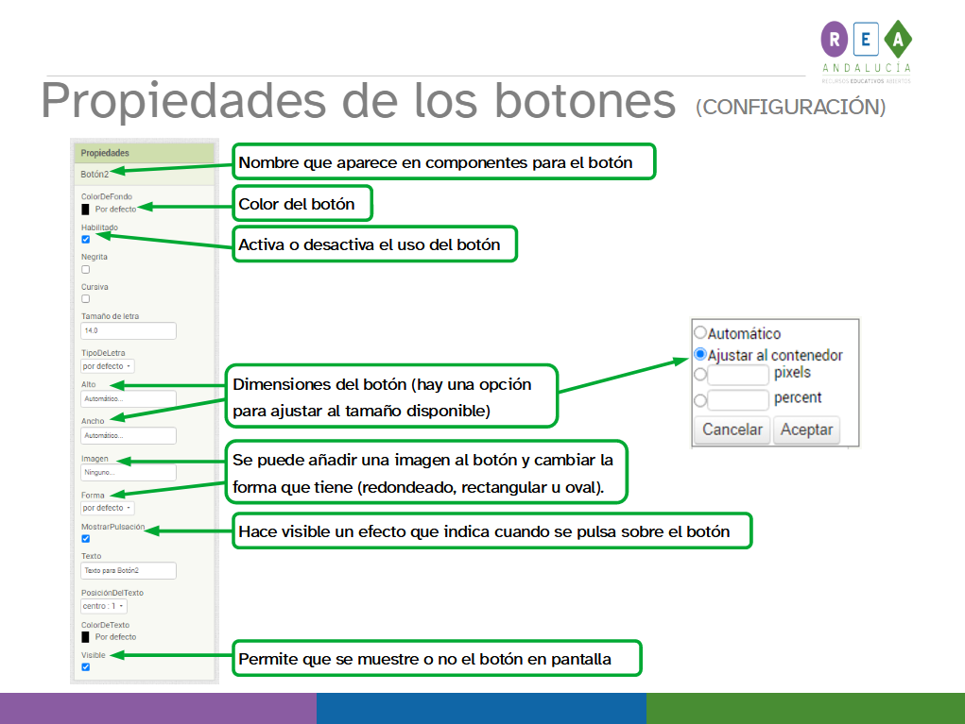Open the ColorDeFondo color swatch

pos(85,210)
